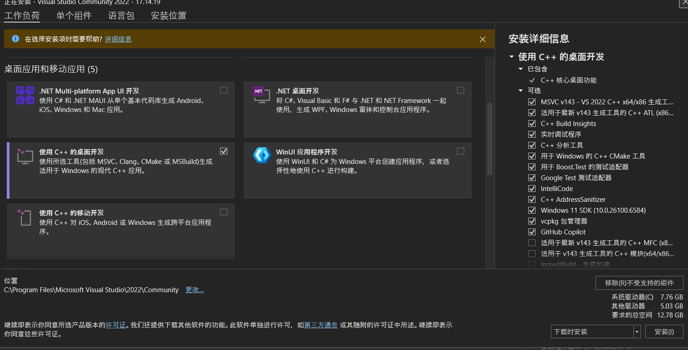Check the C++ MFC for v143 component

click(x=532, y=243)
